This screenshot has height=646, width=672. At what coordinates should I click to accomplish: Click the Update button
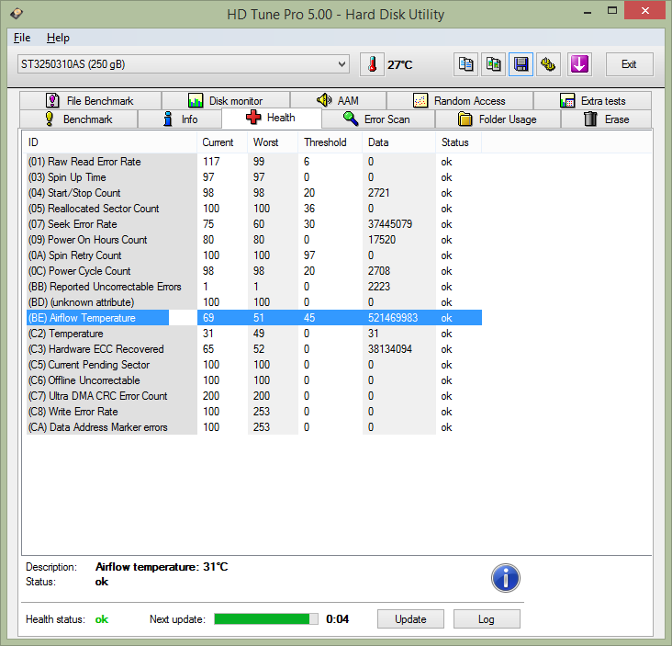[410, 619]
